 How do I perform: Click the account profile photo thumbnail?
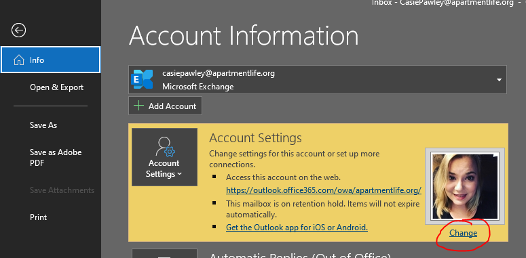465,186
